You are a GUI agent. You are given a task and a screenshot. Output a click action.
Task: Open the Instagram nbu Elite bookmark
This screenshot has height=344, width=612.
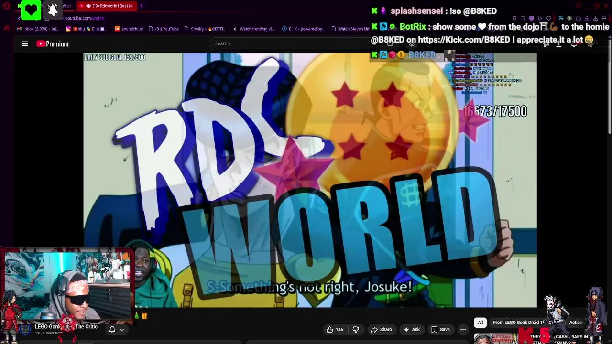87,29
